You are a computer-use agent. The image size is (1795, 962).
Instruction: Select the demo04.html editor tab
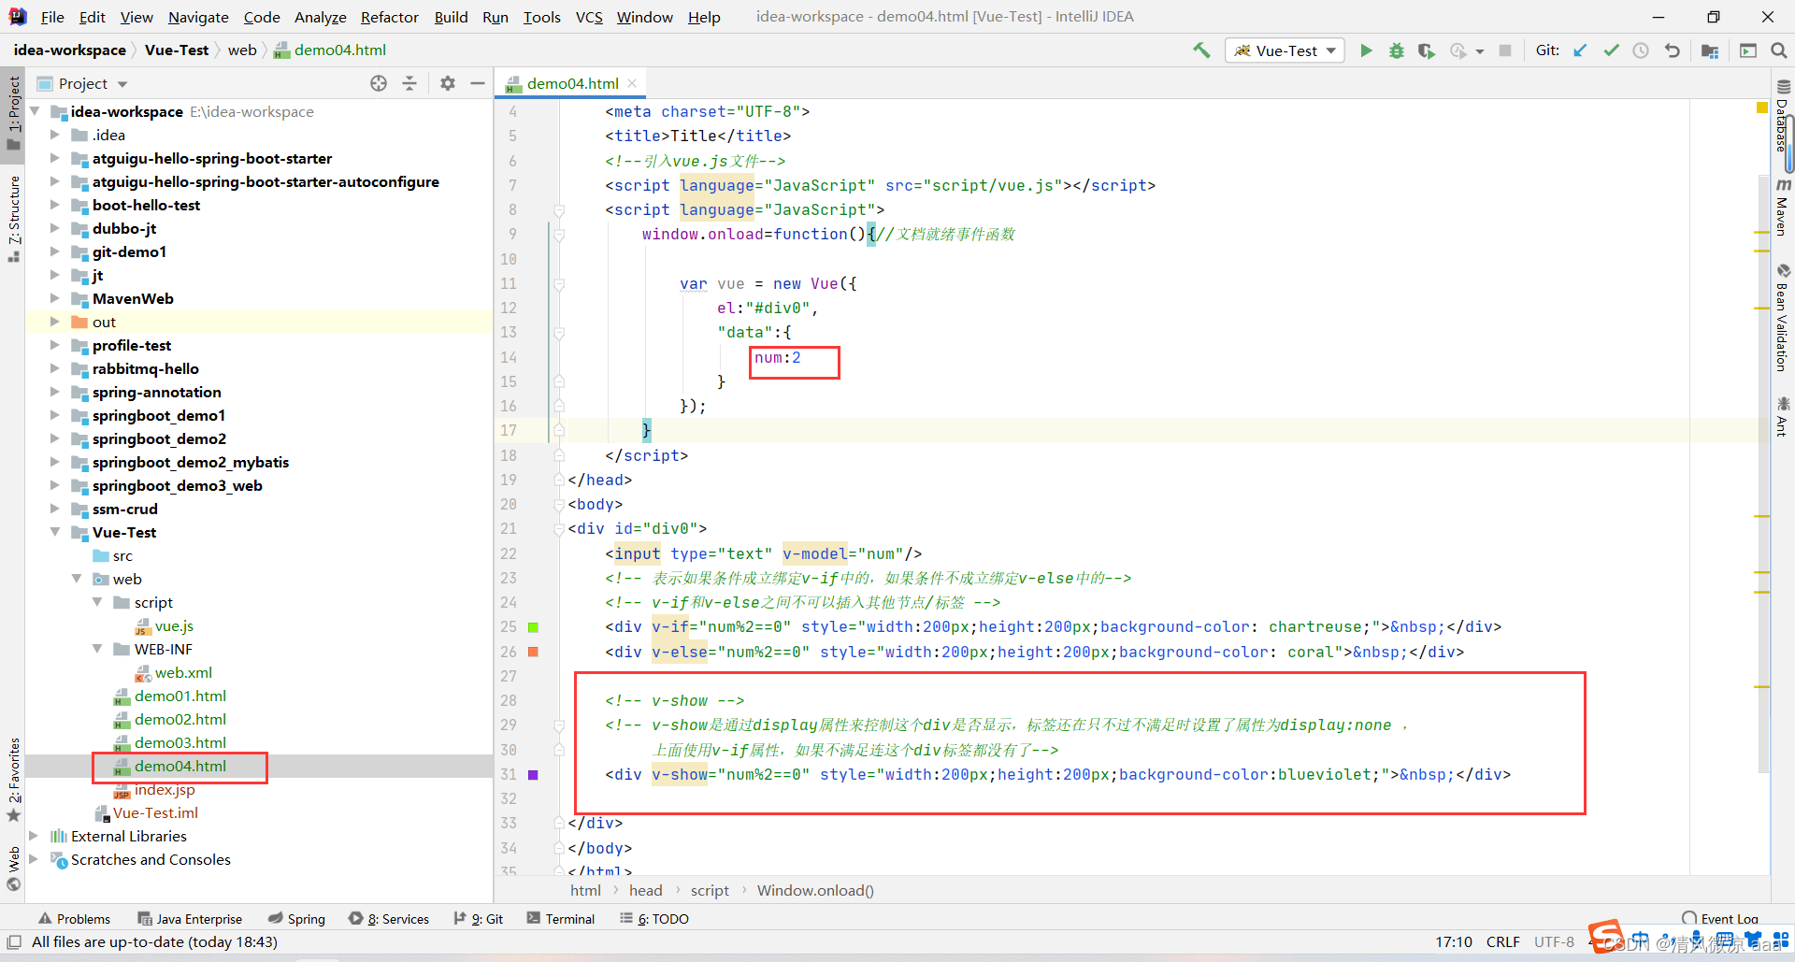[x=571, y=83]
